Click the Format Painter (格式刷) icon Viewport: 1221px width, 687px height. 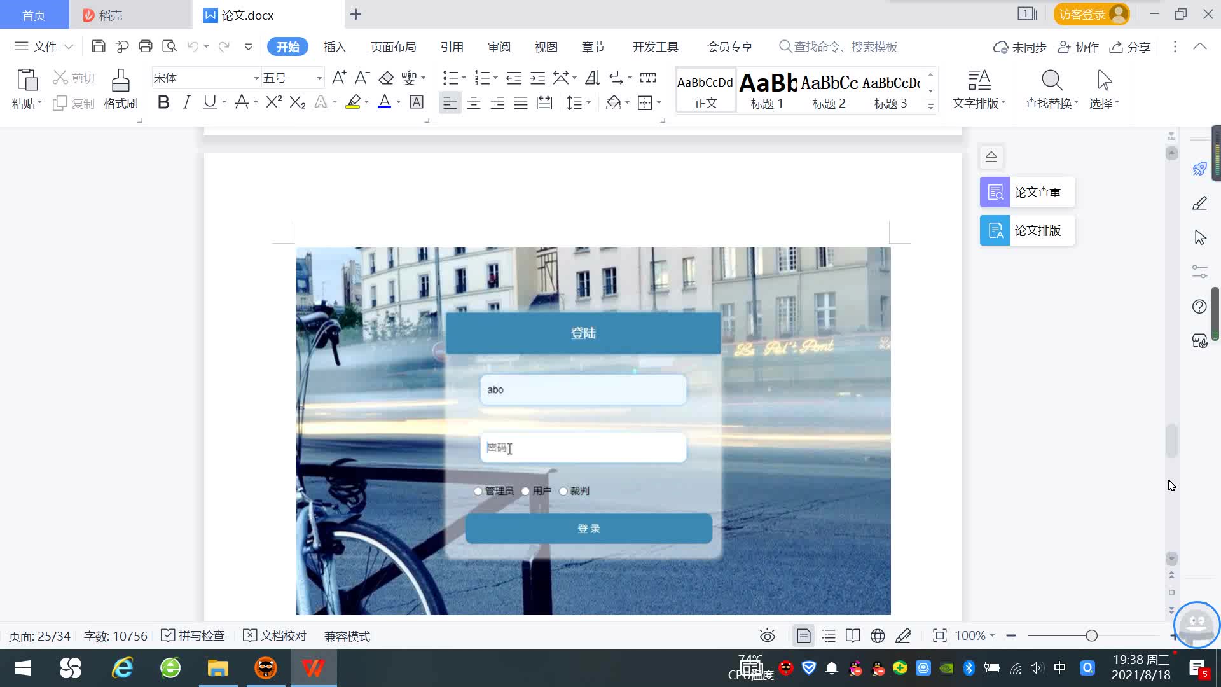tap(120, 81)
